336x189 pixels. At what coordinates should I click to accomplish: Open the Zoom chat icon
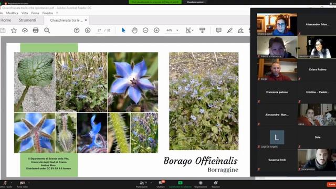pyautogui.click(x=161, y=183)
